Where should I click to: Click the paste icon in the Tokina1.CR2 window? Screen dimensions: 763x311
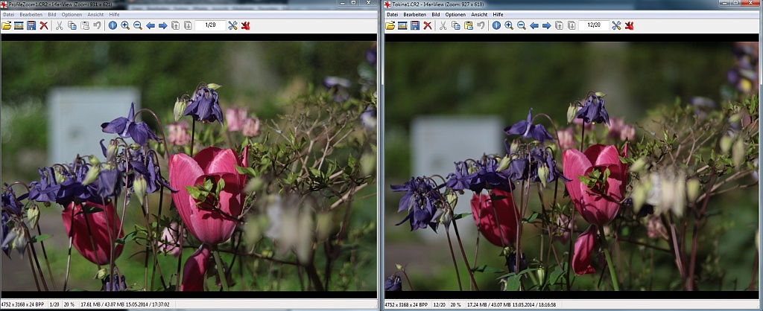pyautogui.click(x=468, y=25)
